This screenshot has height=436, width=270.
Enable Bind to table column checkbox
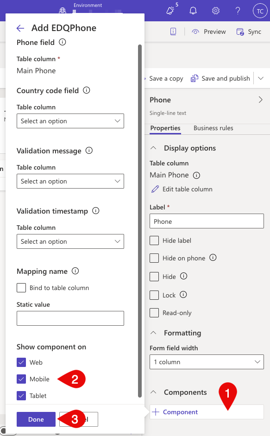[x=21, y=288]
